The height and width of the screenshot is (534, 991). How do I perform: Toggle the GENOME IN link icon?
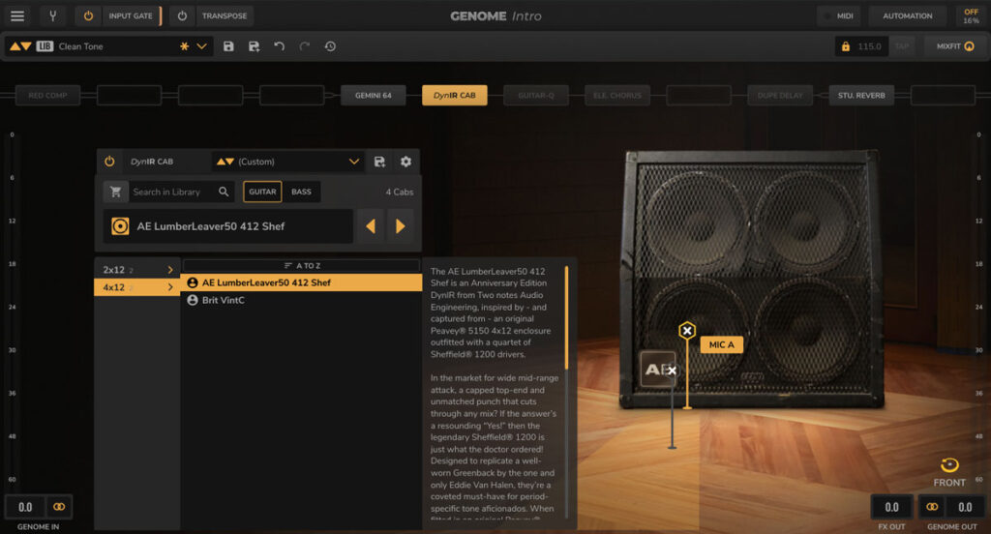59,507
